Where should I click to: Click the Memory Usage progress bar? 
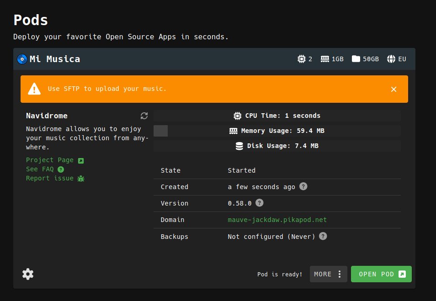(x=277, y=131)
